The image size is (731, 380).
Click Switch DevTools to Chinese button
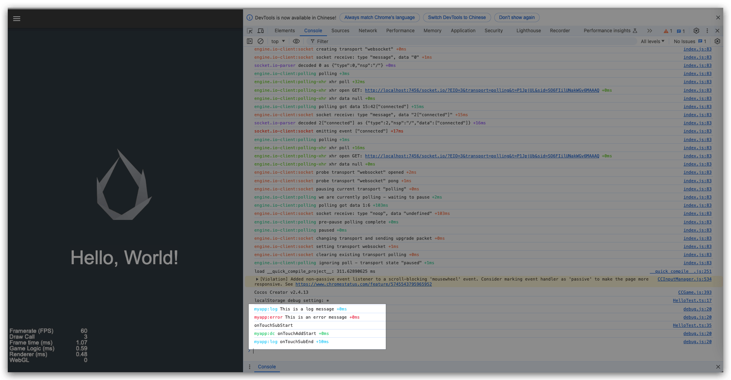[x=457, y=17]
